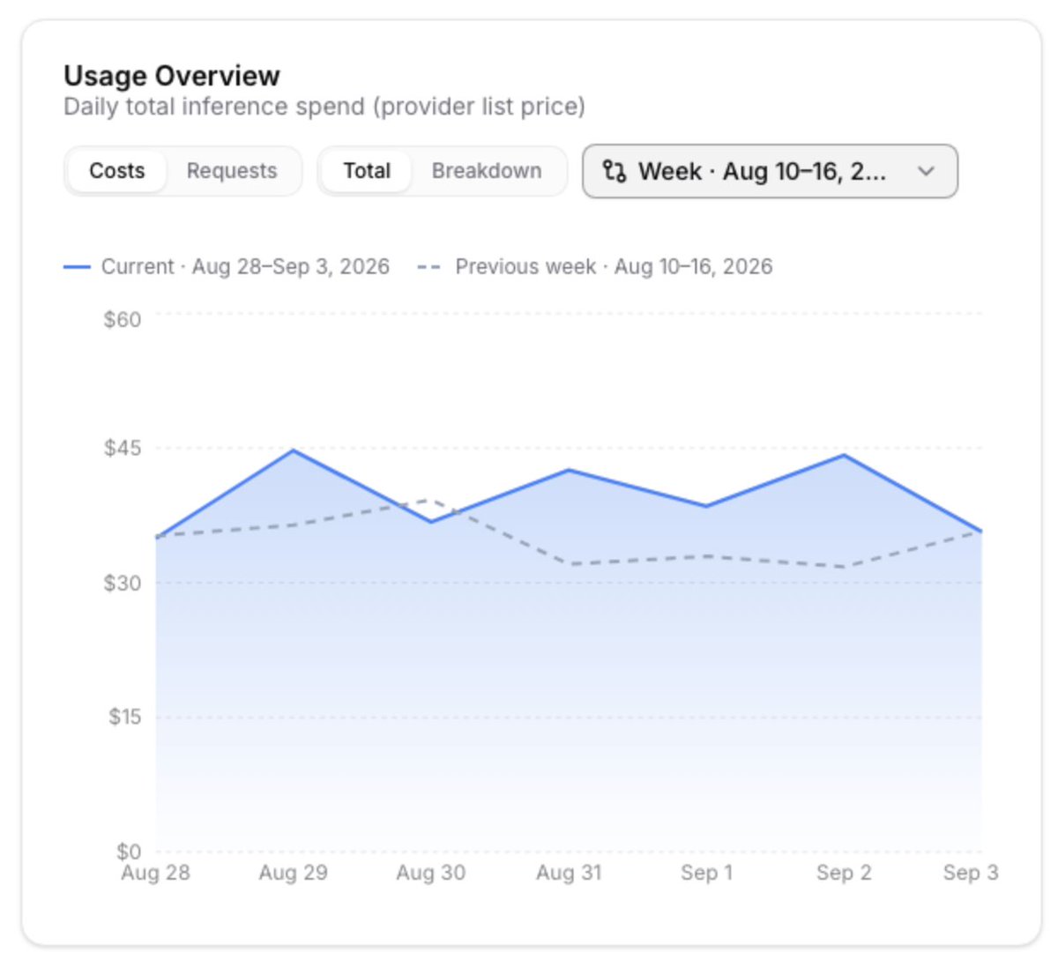
Task: Select the Costs view toggle
Action: pyautogui.click(x=117, y=171)
